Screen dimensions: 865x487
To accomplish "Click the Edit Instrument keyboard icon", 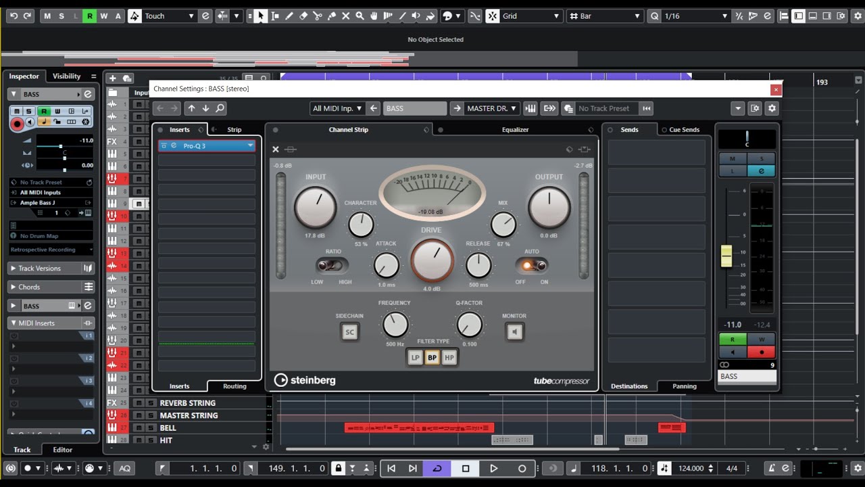I will pos(530,108).
